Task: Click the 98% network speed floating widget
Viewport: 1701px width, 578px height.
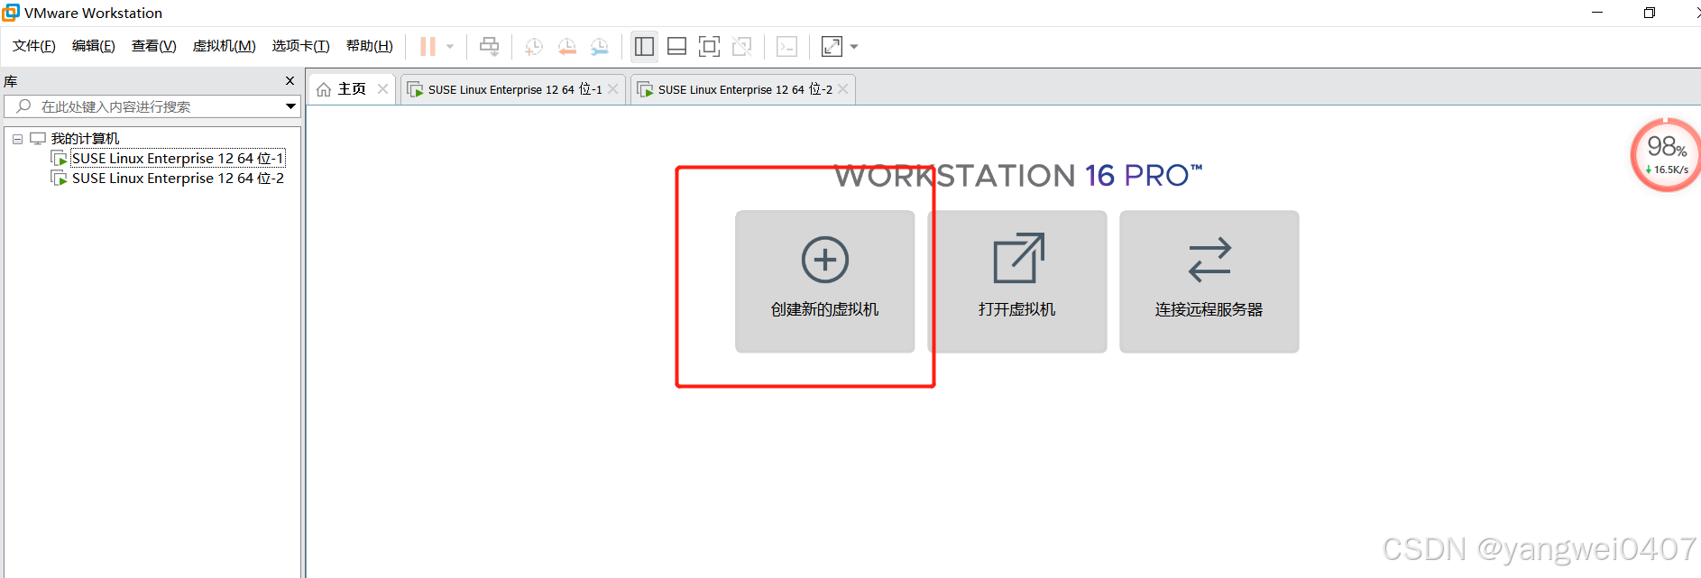Action: (1667, 155)
